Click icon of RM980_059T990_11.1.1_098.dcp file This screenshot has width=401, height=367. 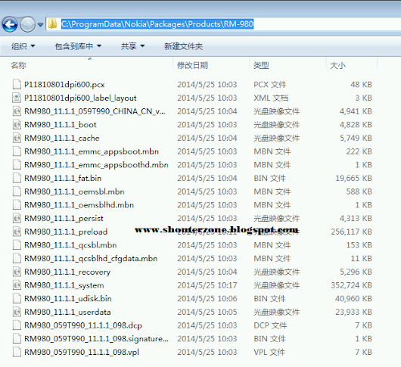click(x=17, y=325)
